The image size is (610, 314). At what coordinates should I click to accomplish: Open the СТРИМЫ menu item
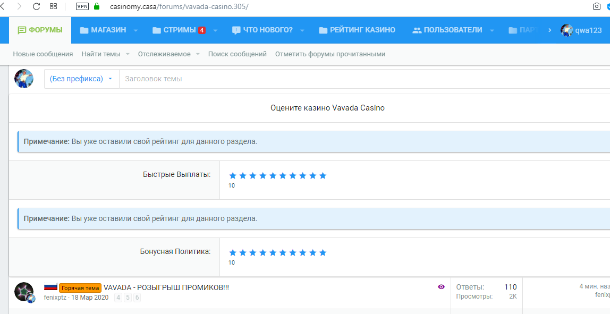[174, 30]
